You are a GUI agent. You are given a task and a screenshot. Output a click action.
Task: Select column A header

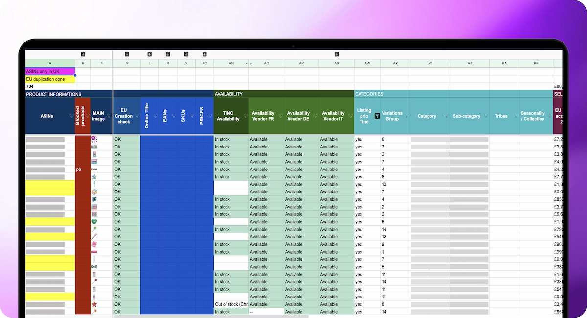coord(50,64)
